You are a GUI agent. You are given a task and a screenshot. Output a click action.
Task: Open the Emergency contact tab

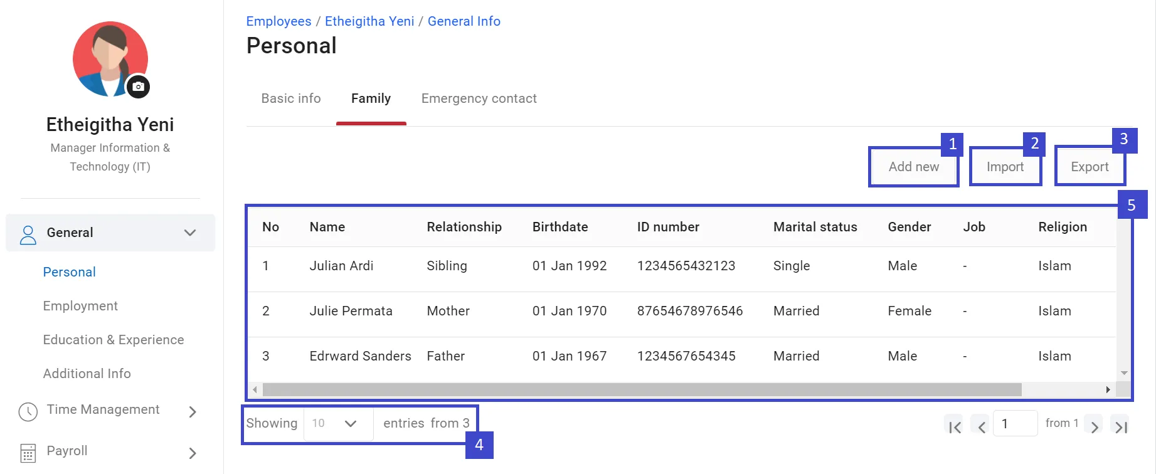tap(479, 98)
